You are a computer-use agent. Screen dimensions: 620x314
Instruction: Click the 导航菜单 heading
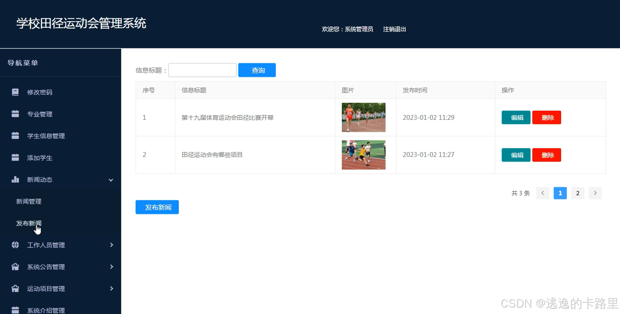tap(23, 63)
